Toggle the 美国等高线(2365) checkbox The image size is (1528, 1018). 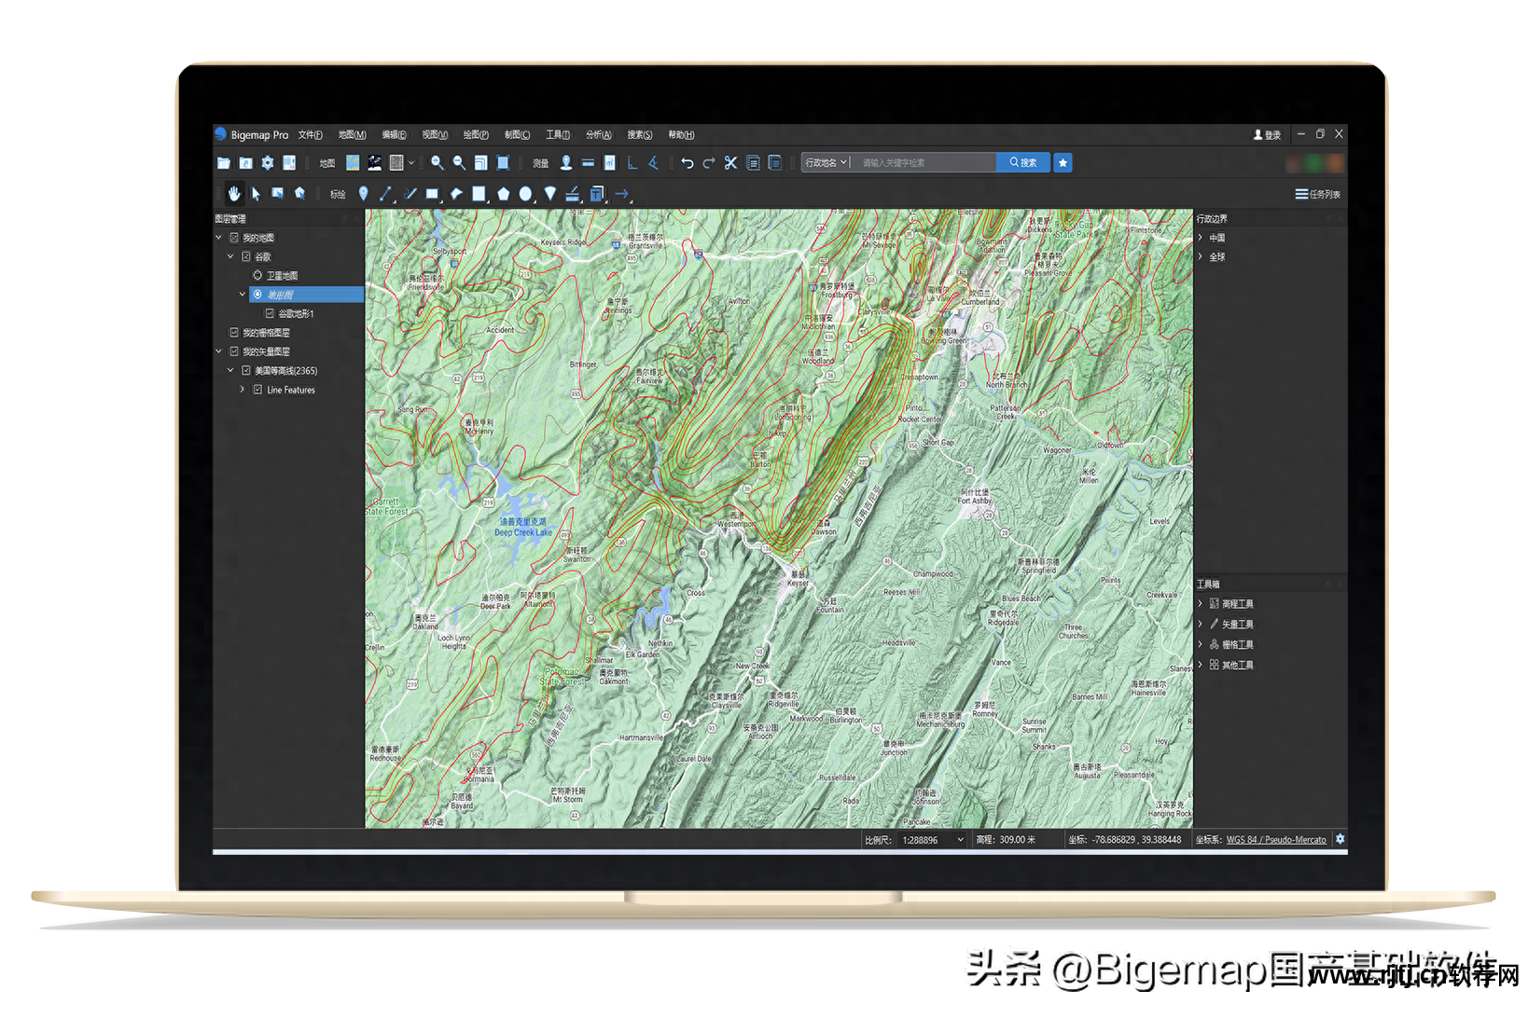(246, 370)
